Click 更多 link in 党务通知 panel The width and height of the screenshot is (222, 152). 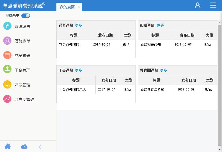tap(79, 25)
